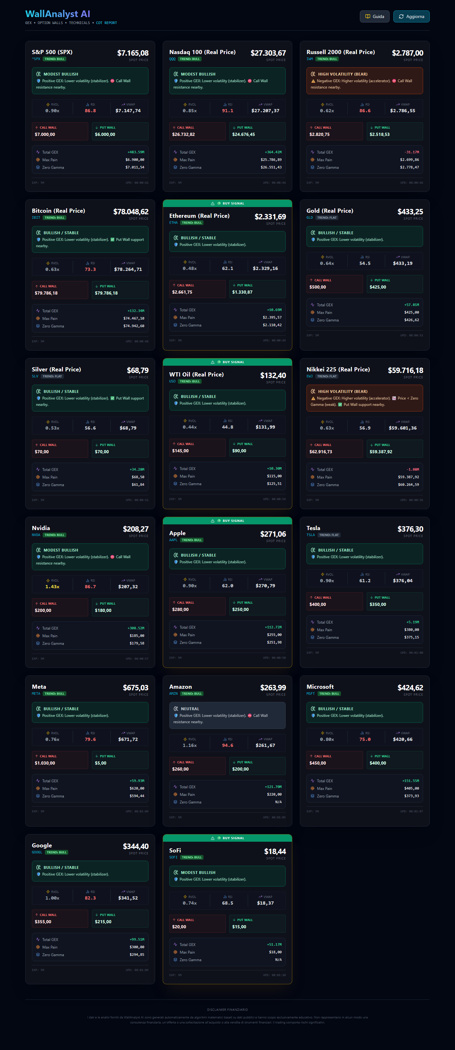Click the Bitcoin Zero Gamma layers icon
455x1050 pixels.
pos(38,326)
